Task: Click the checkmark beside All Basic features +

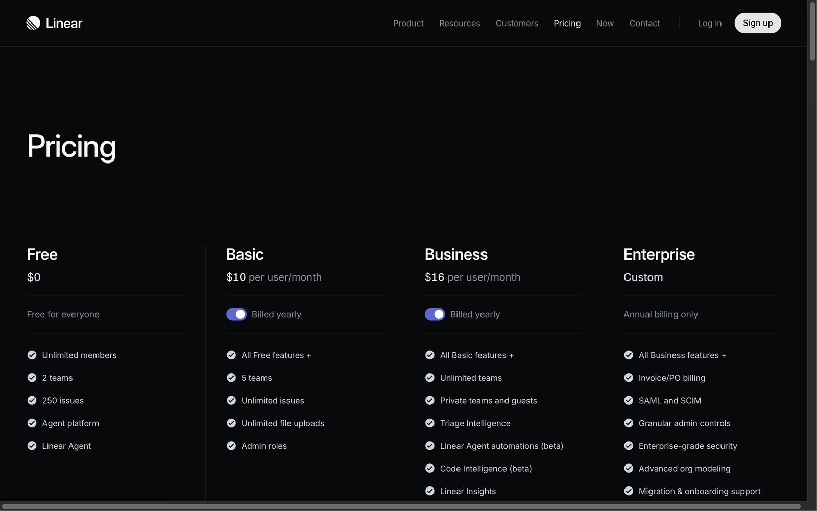Action: pos(430,355)
